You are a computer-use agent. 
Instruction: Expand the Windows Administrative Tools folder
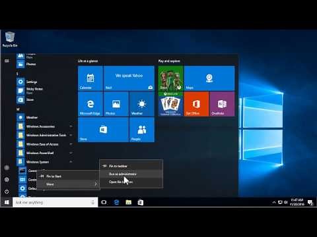[45, 135]
